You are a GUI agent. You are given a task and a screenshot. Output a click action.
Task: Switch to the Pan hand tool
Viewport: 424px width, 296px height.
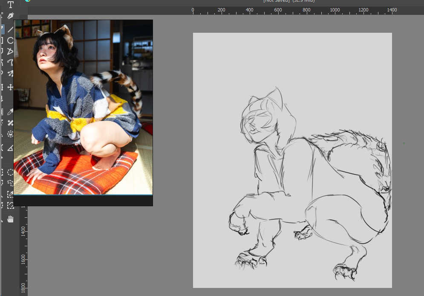click(x=10, y=219)
